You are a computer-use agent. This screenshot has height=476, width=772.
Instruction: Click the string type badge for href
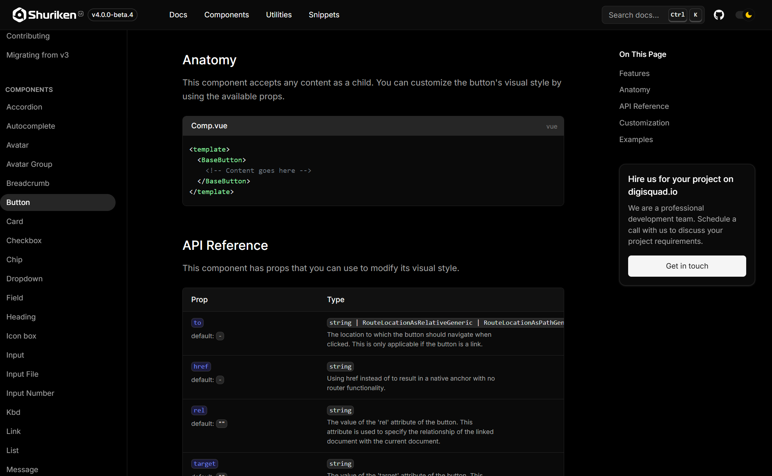click(340, 366)
